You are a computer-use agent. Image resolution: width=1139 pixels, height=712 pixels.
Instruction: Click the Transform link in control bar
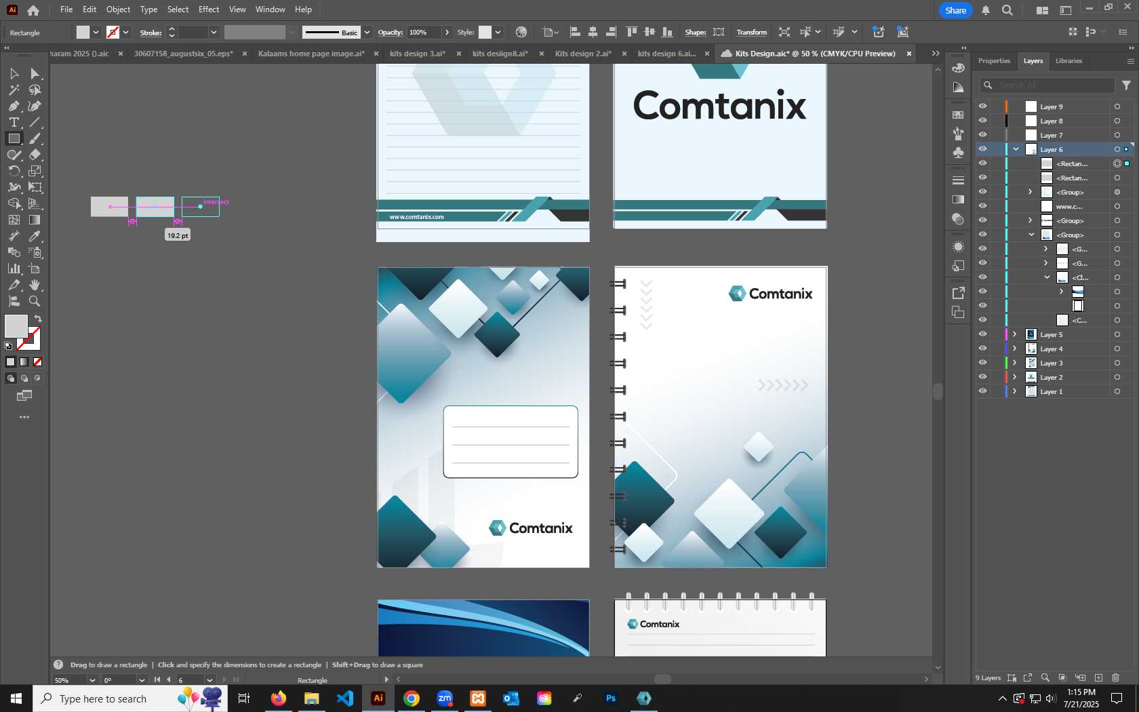(x=751, y=32)
